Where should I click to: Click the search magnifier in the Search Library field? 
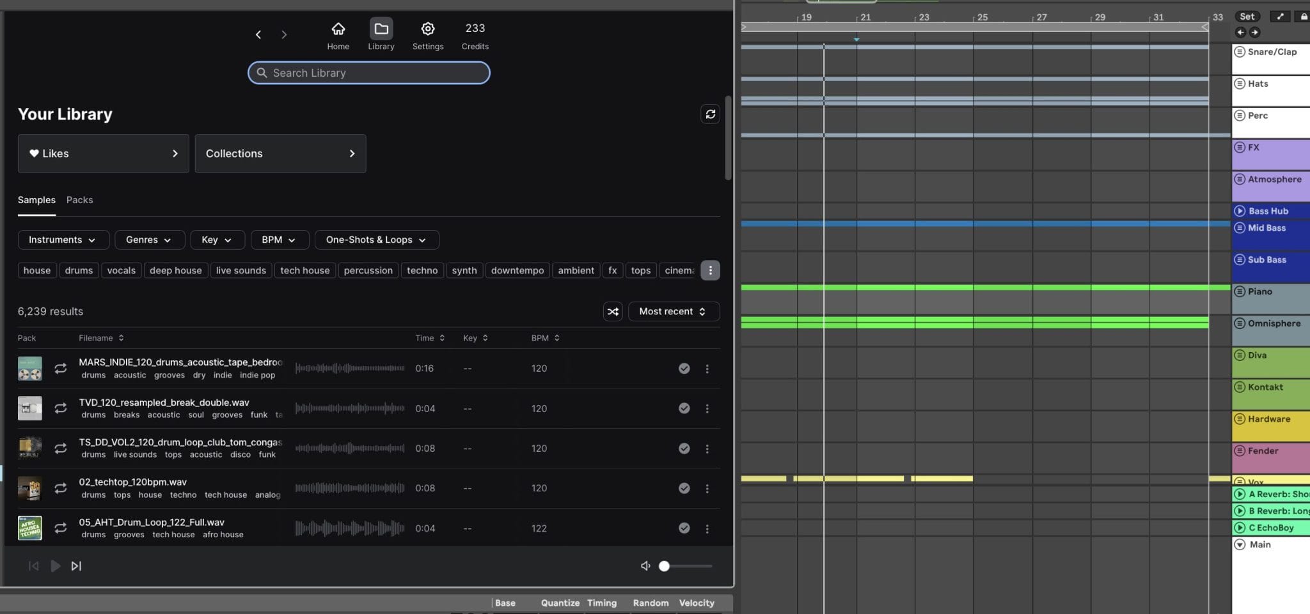[262, 72]
